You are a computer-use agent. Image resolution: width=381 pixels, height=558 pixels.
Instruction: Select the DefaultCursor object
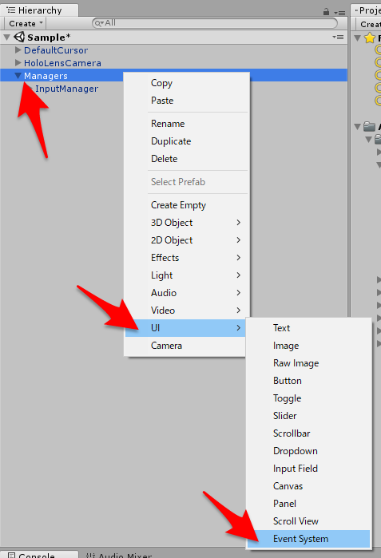coord(56,50)
